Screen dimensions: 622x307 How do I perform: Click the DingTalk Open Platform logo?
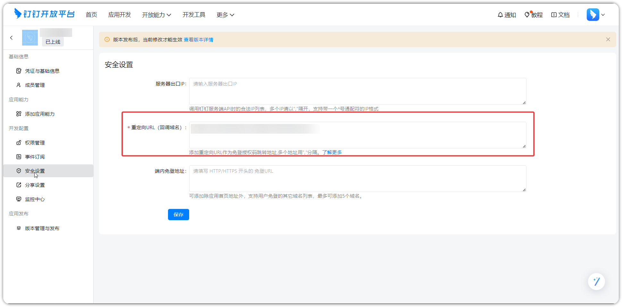point(44,14)
